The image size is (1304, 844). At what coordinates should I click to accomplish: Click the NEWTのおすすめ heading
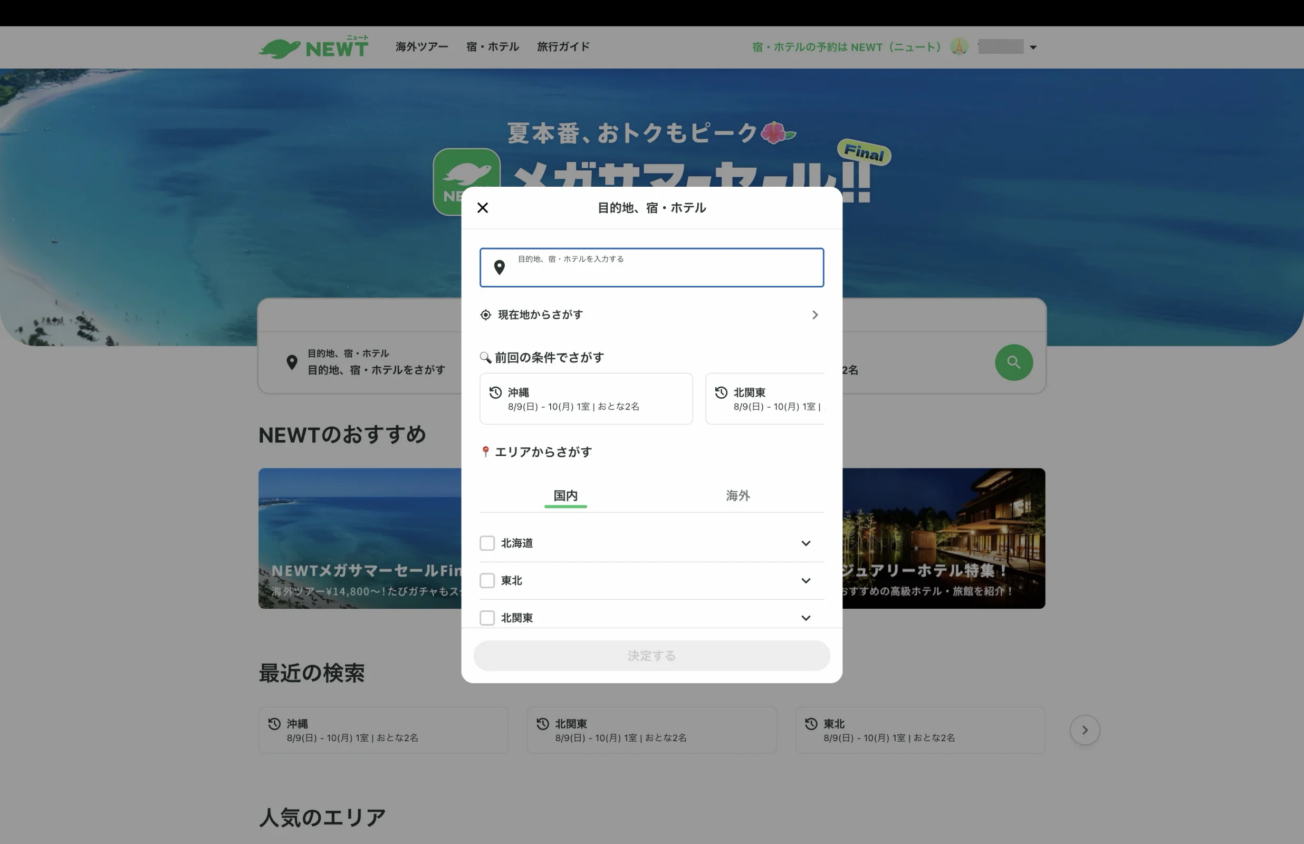click(342, 435)
